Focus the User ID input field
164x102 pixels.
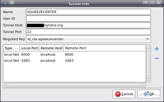click(88, 18)
